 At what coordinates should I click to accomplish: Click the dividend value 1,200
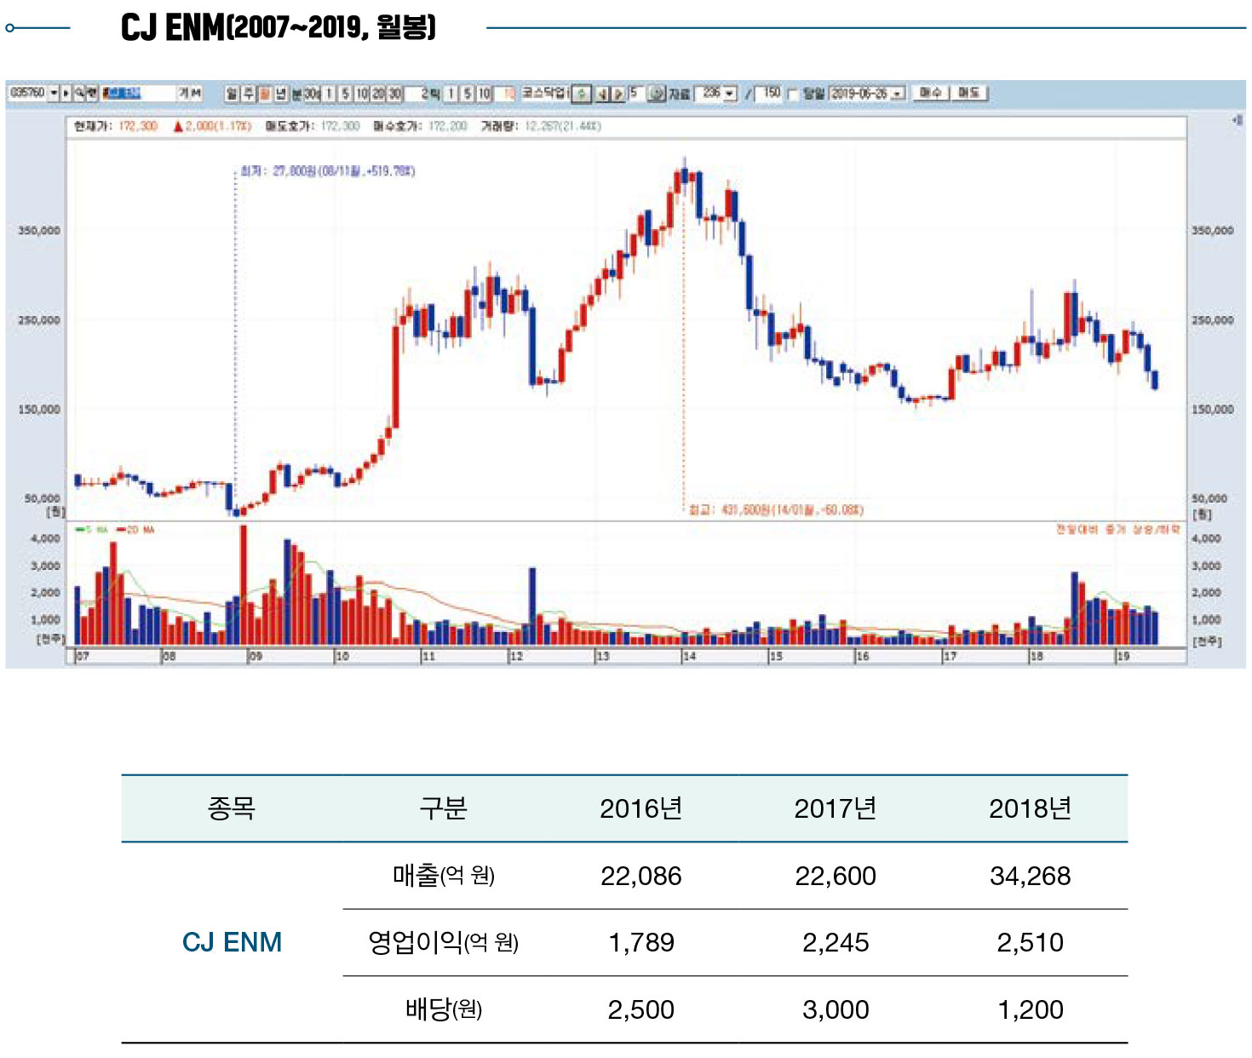[1030, 1009]
